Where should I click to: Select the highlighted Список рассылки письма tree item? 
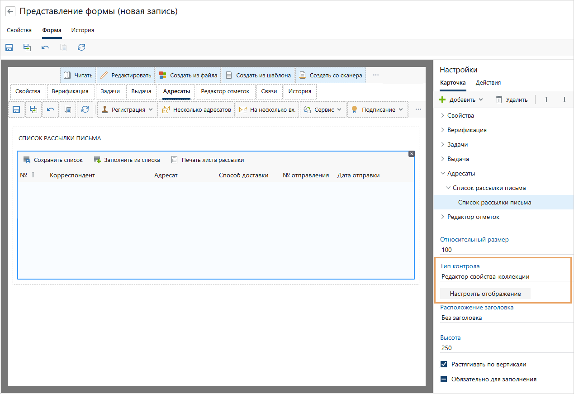pyautogui.click(x=503, y=202)
